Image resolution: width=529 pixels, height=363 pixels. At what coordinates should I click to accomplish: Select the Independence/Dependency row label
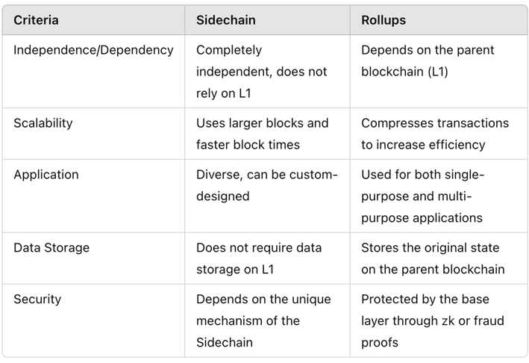93,50
